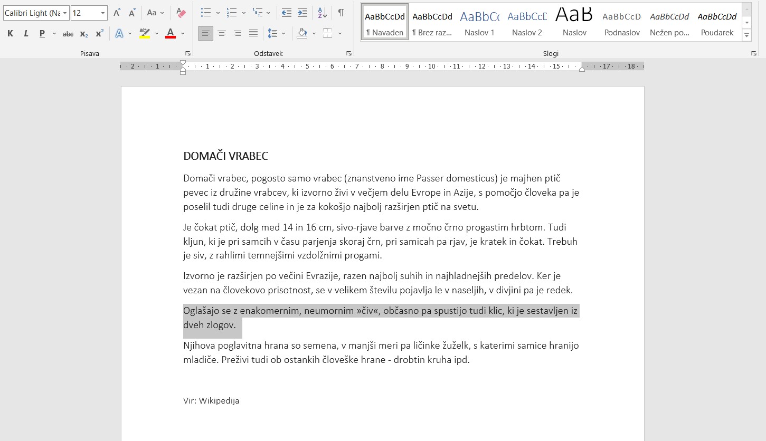This screenshot has width=766, height=441.
Task: Select the first line indent marker on ruler
Action: pyautogui.click(x=183, y=63)
